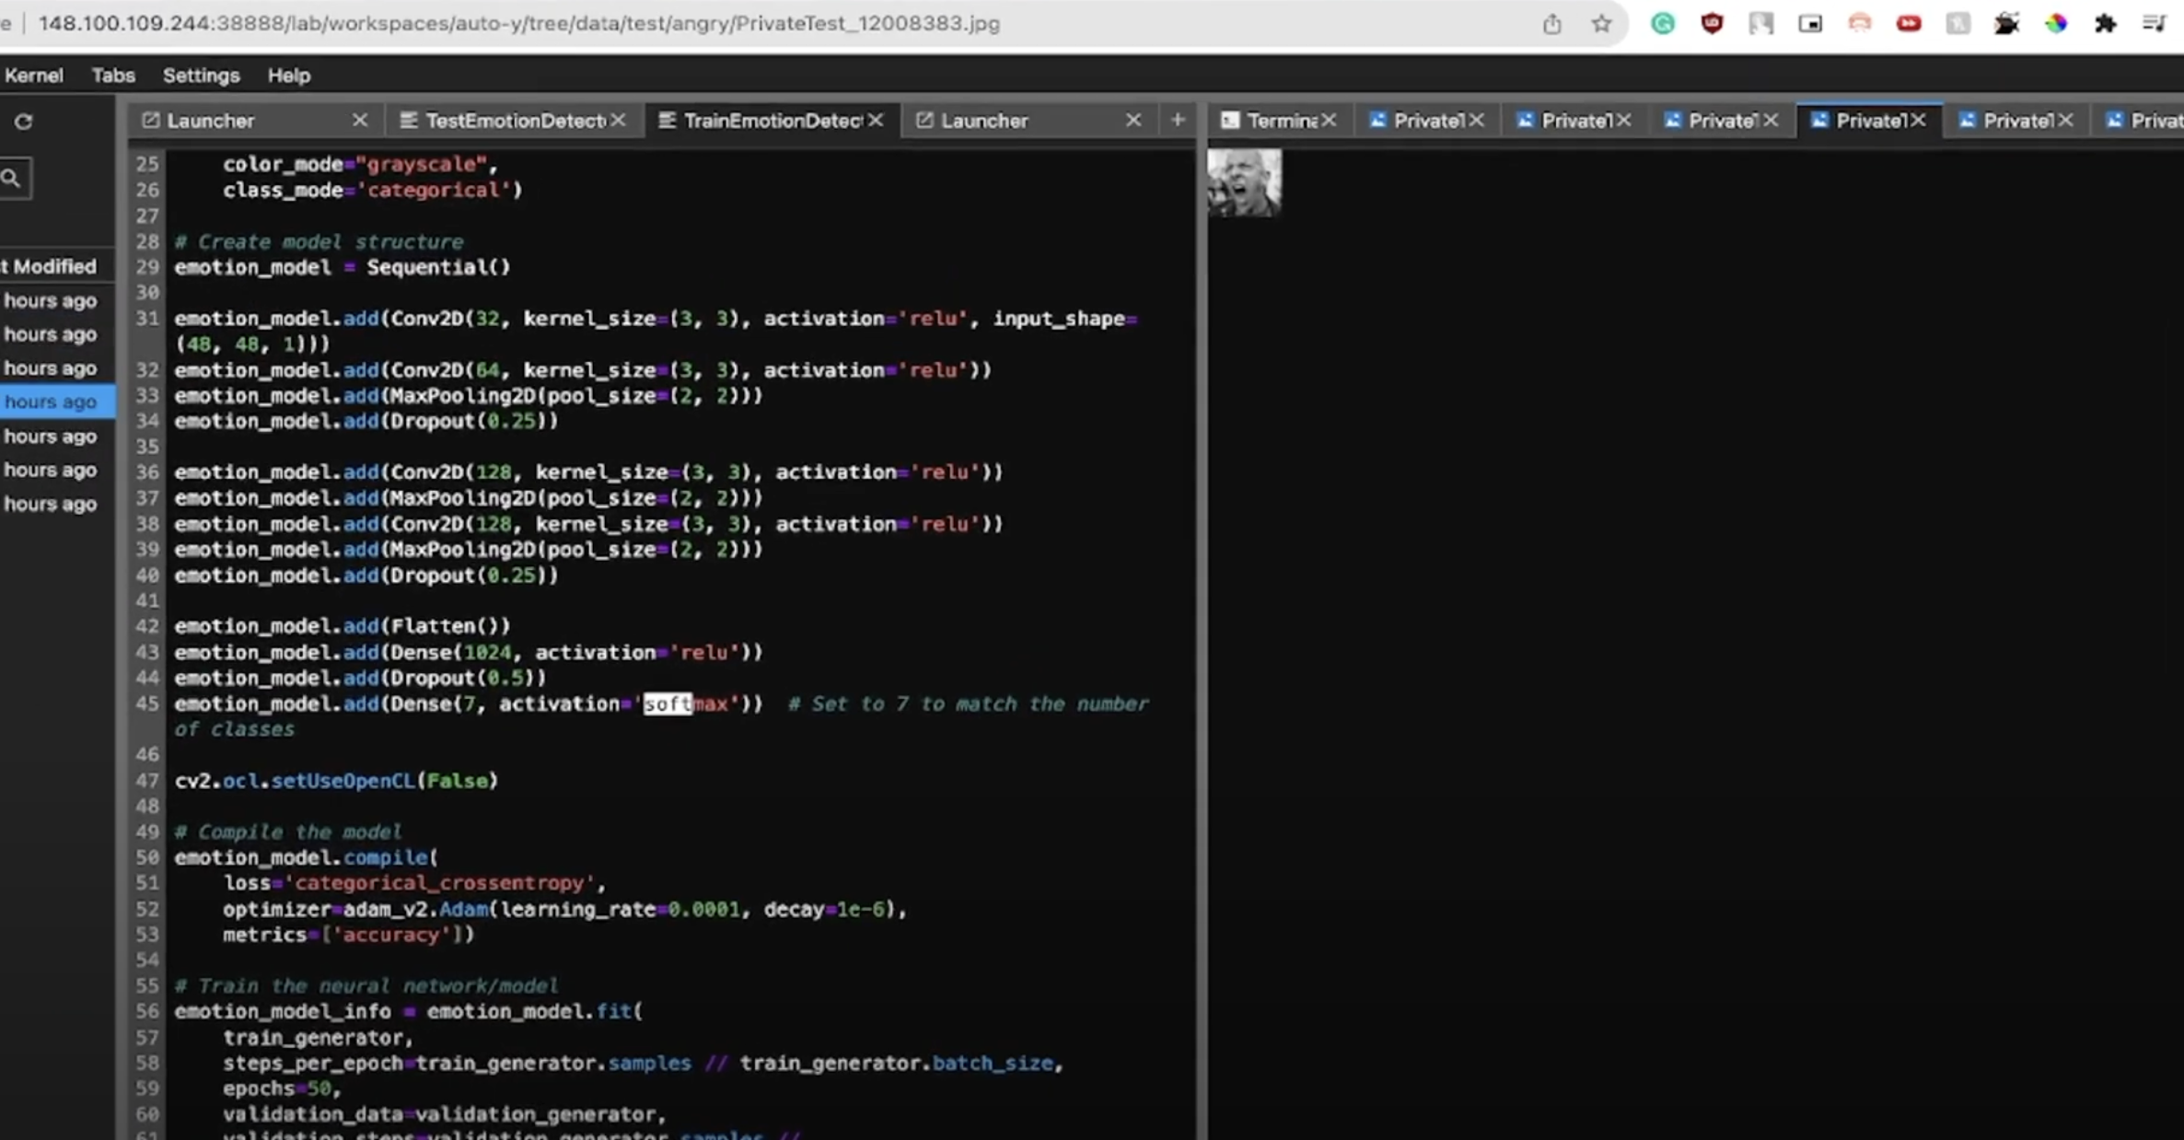Click the file browser refresh icon
This screenshot has height=1140, width=2184.
pos(23,122)
